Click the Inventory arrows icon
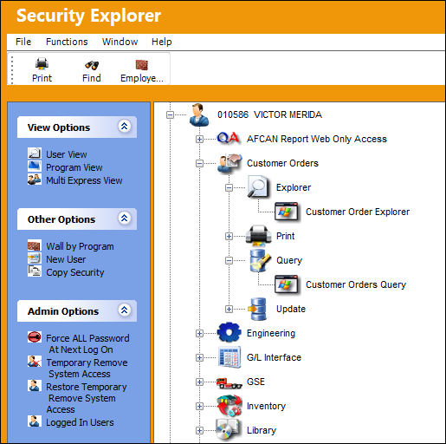 pos(229,406)
